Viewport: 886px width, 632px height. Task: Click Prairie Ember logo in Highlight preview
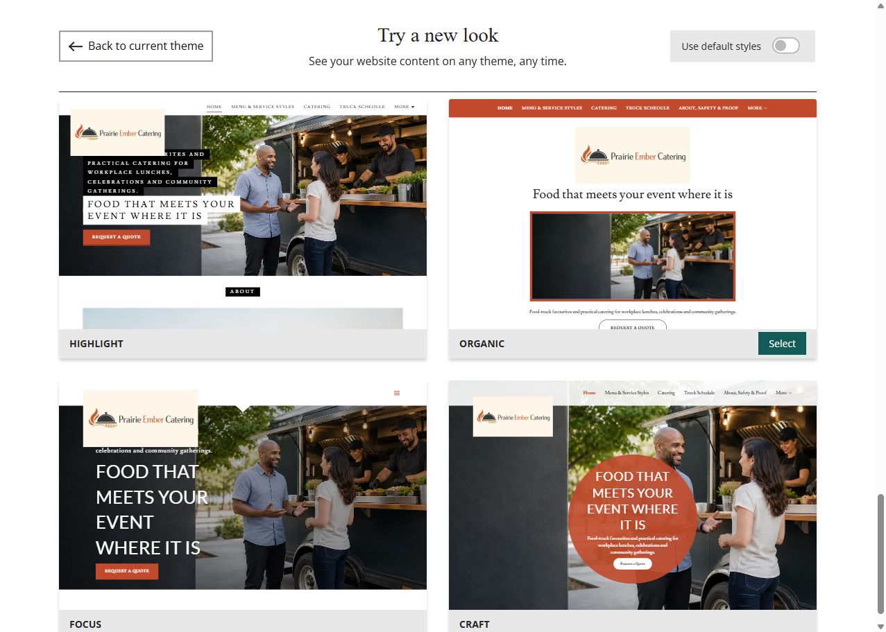point(117,132)
